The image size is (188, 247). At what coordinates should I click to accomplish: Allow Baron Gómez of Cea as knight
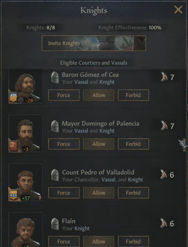point(99,95)
